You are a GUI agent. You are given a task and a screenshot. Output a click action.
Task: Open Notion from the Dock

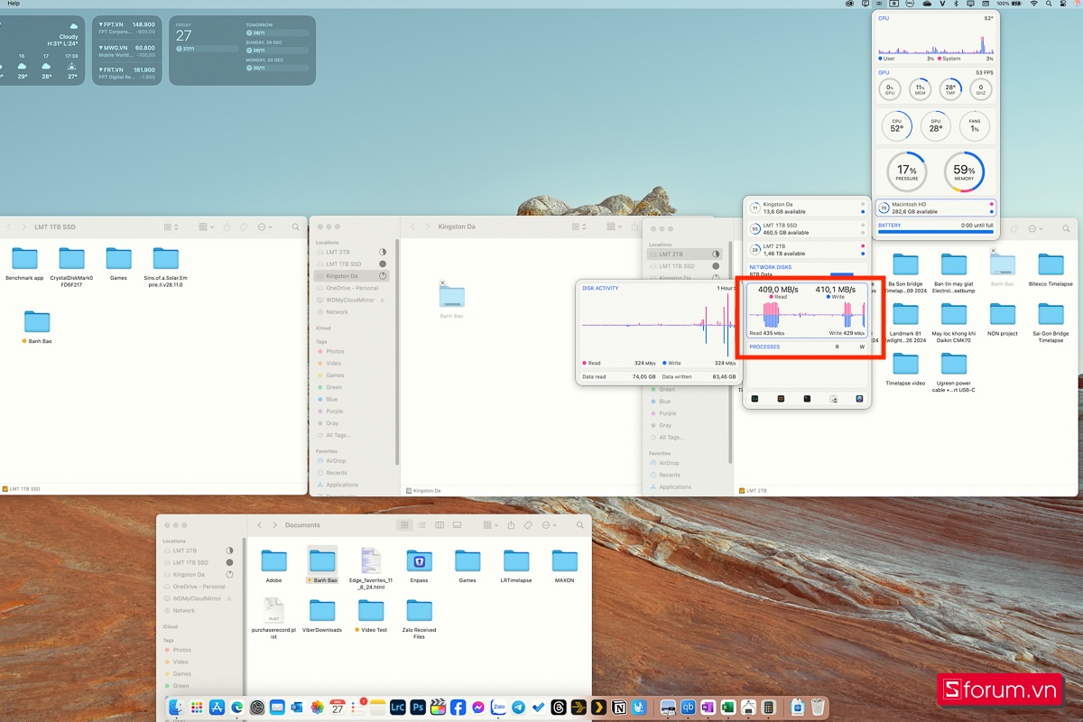pos(619,708)
